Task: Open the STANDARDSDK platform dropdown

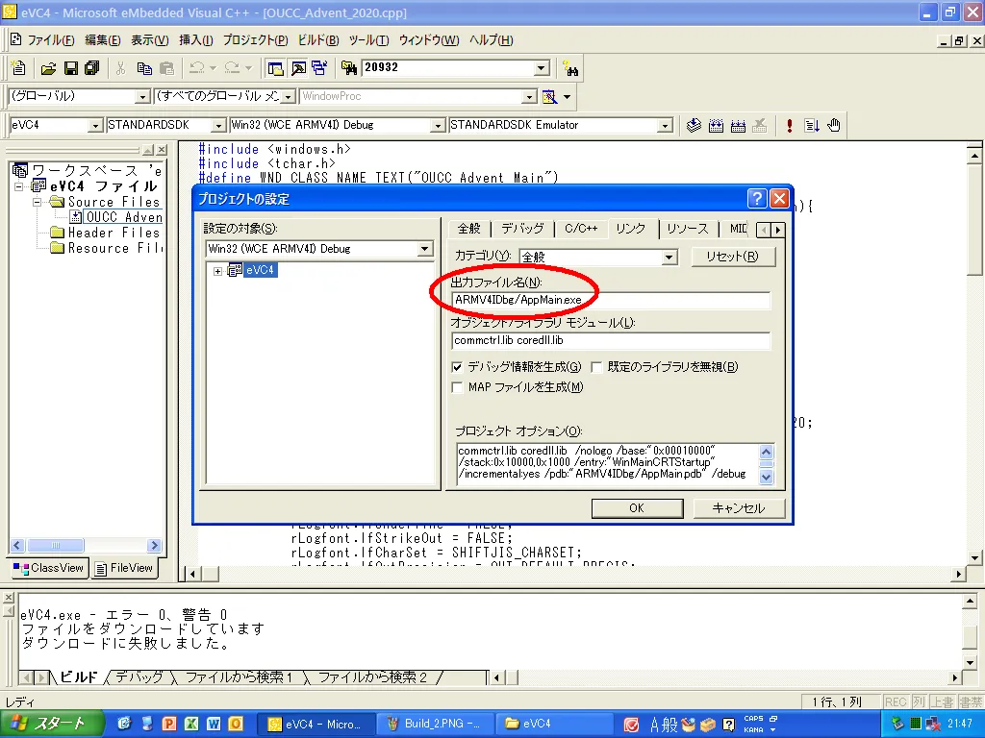Action: (x=218, y=126)
